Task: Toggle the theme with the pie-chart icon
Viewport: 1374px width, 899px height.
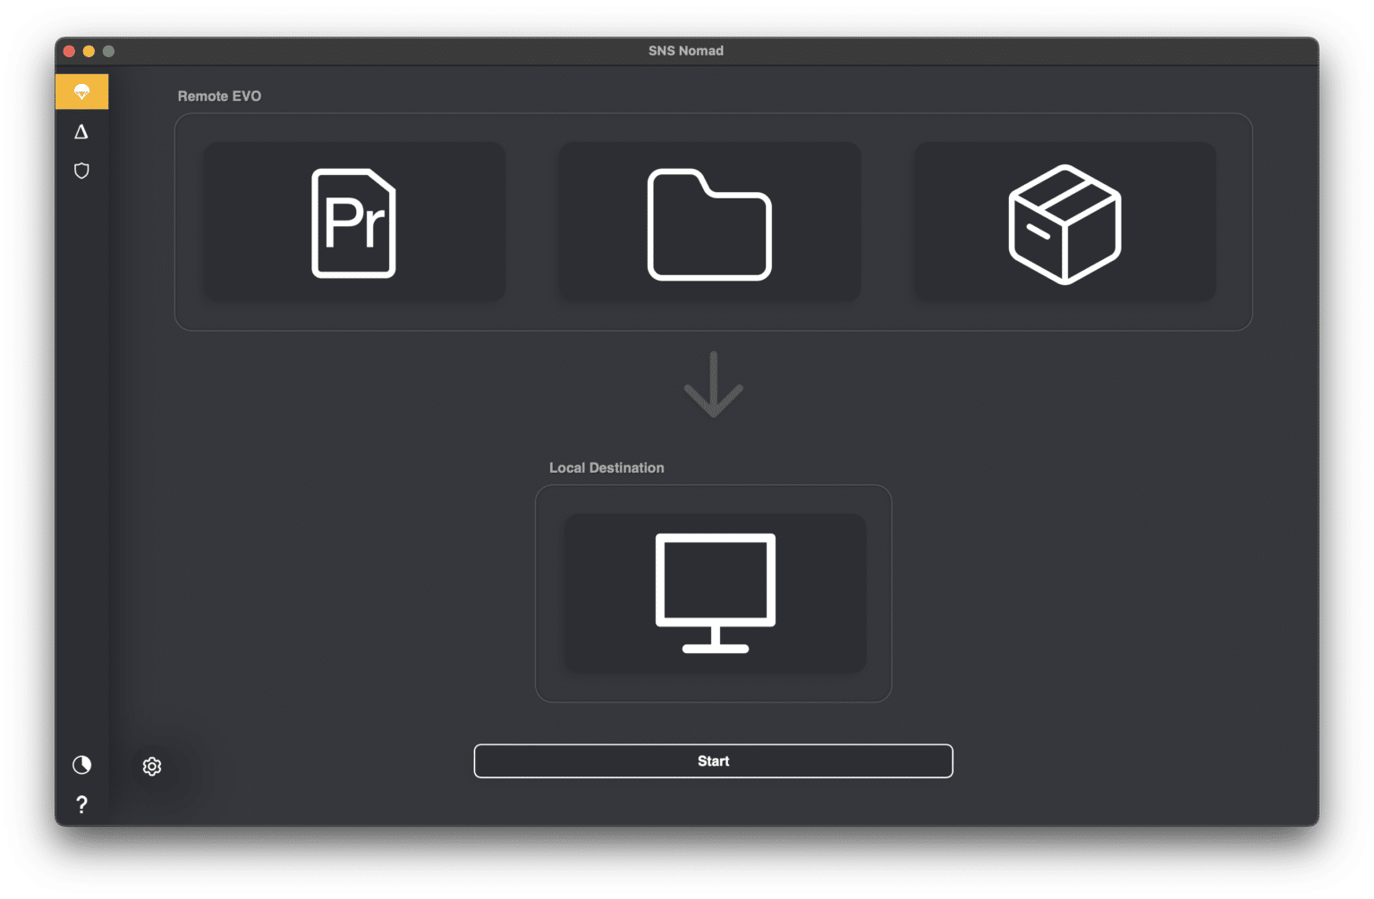Action: pos(81,765)
